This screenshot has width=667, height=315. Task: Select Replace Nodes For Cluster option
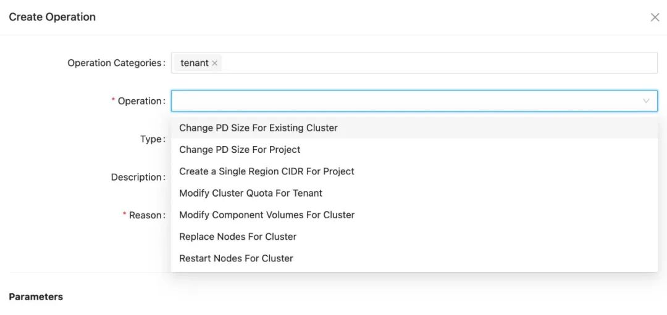(237, 237)
